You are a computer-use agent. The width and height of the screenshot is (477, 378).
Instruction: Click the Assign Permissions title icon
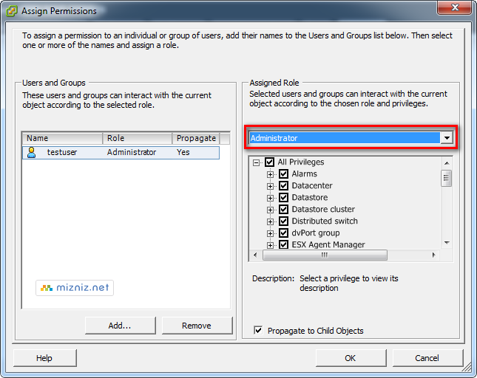[12, 11]
